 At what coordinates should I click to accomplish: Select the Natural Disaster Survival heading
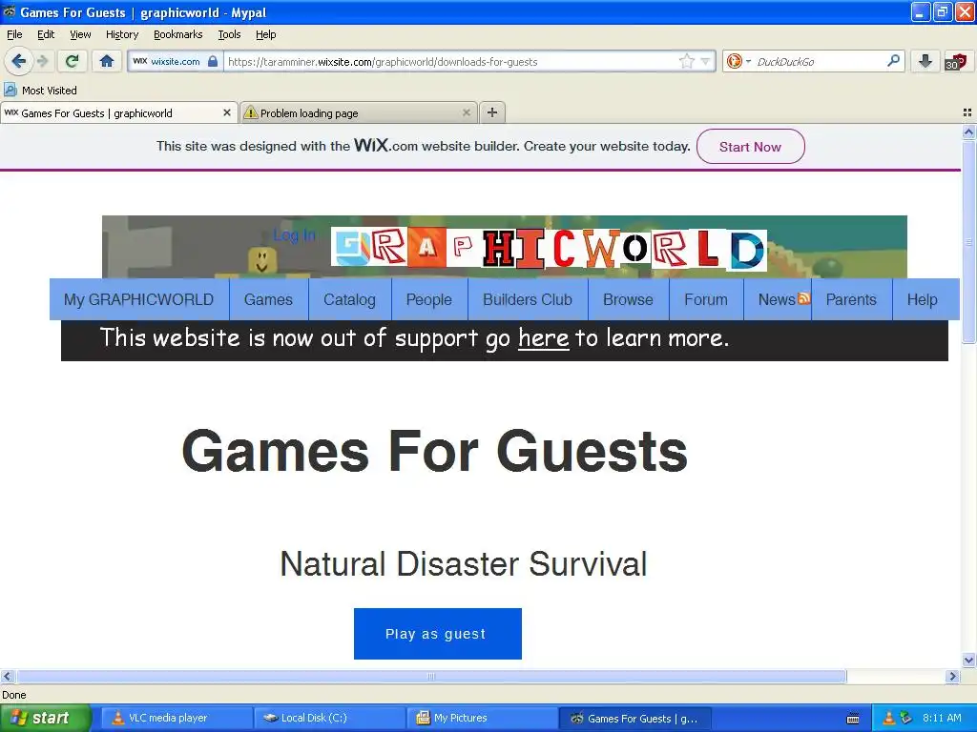pos(464,564)
